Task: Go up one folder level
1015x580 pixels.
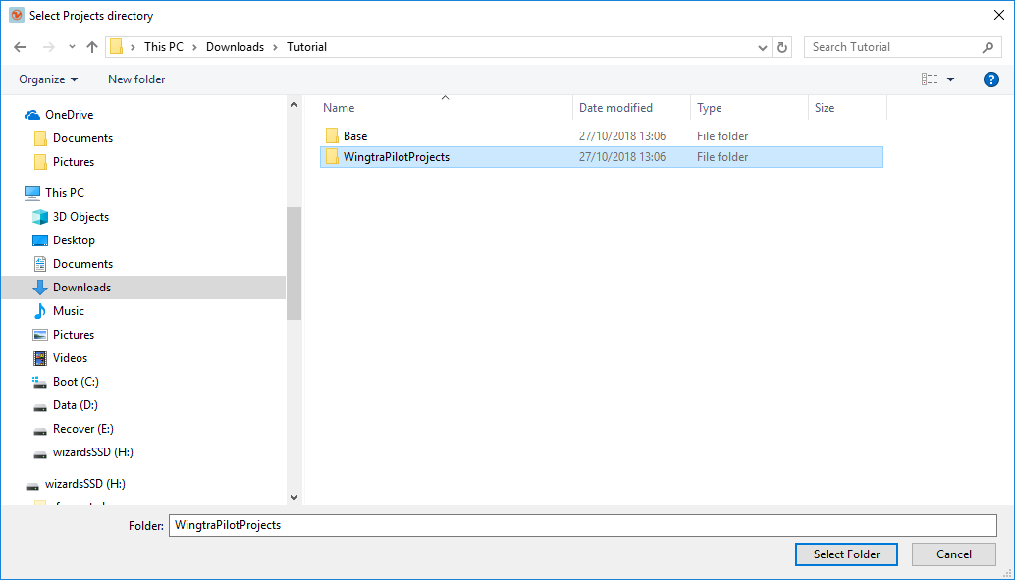Action: pyautogui.click(x=91, y=46)
